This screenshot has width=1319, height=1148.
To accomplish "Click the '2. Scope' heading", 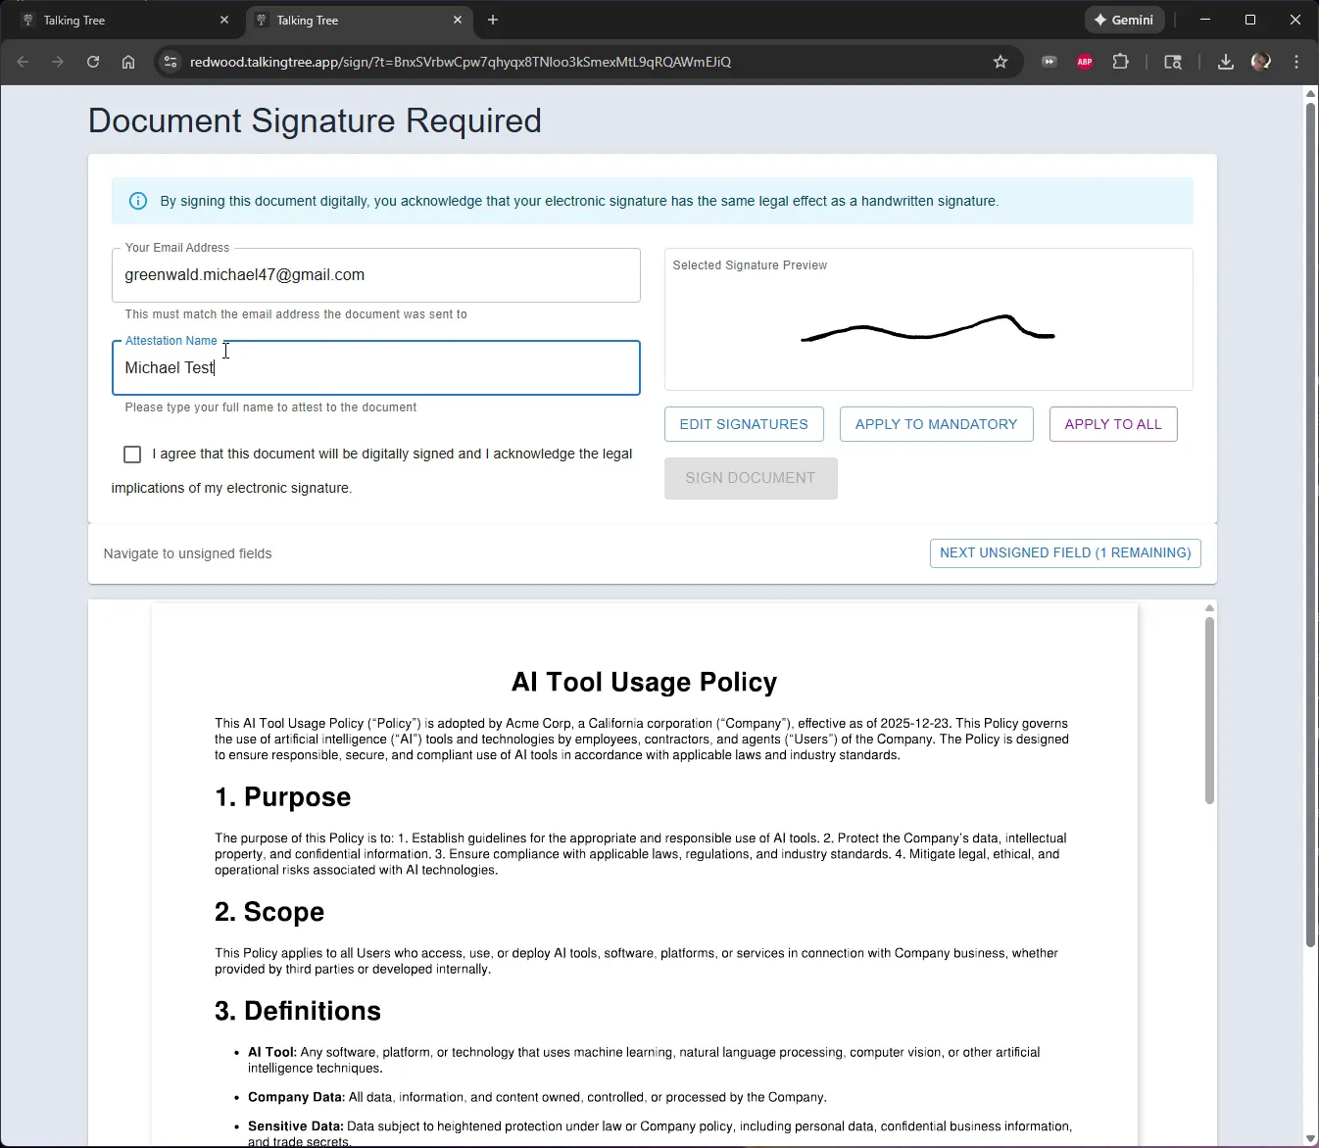I will coord(269,912).
